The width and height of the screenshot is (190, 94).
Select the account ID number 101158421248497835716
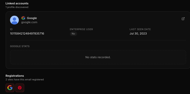27,33
